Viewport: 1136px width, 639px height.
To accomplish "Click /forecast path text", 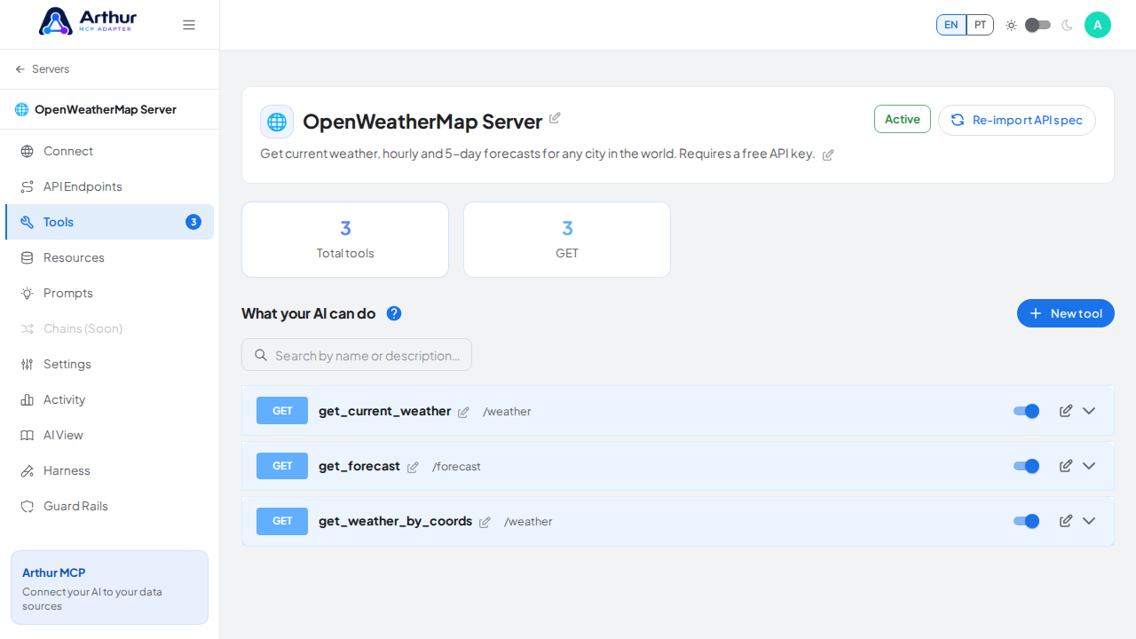I will click(x=456, y=467).
